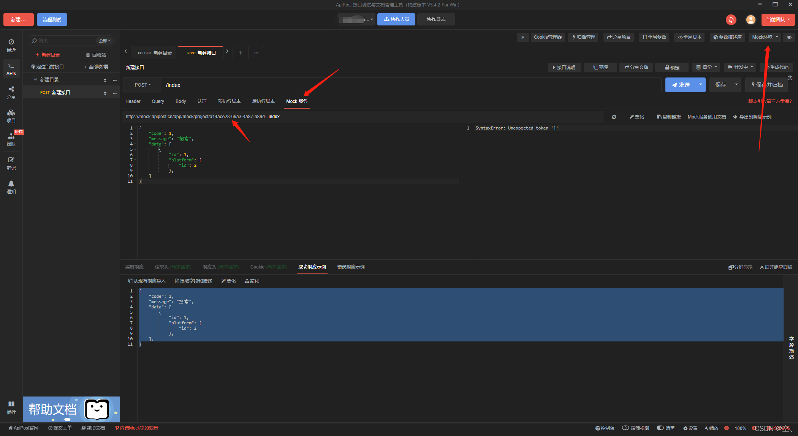Click the red sync refresh icon

(x=731, y=19)
